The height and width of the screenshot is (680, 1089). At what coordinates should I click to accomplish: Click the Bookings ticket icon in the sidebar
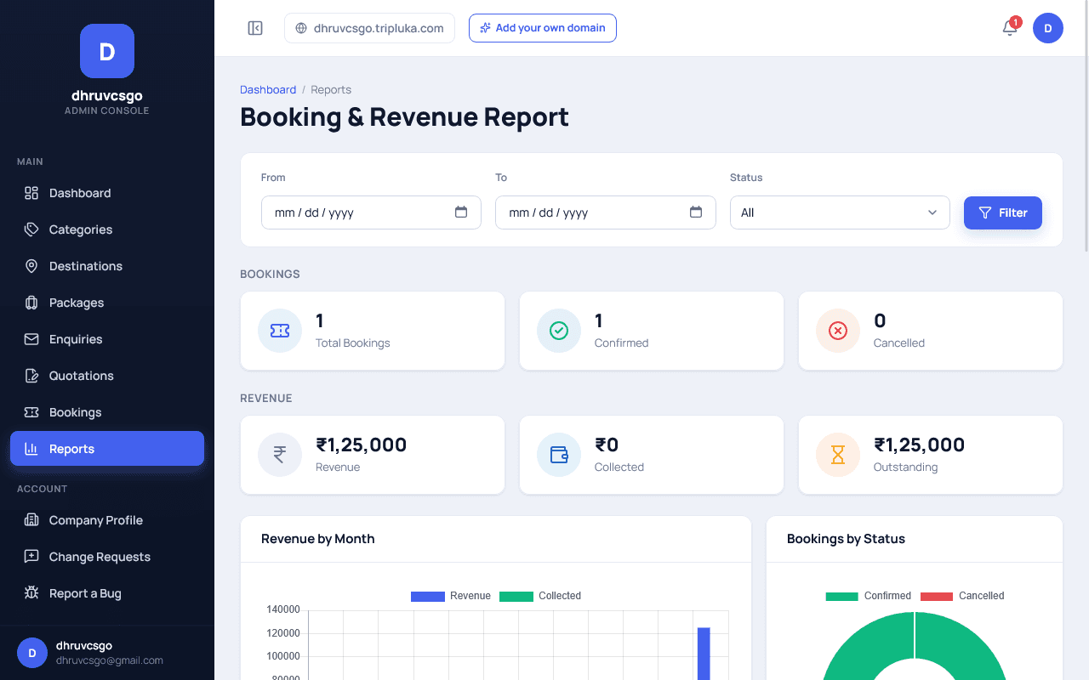click(31, 412)
